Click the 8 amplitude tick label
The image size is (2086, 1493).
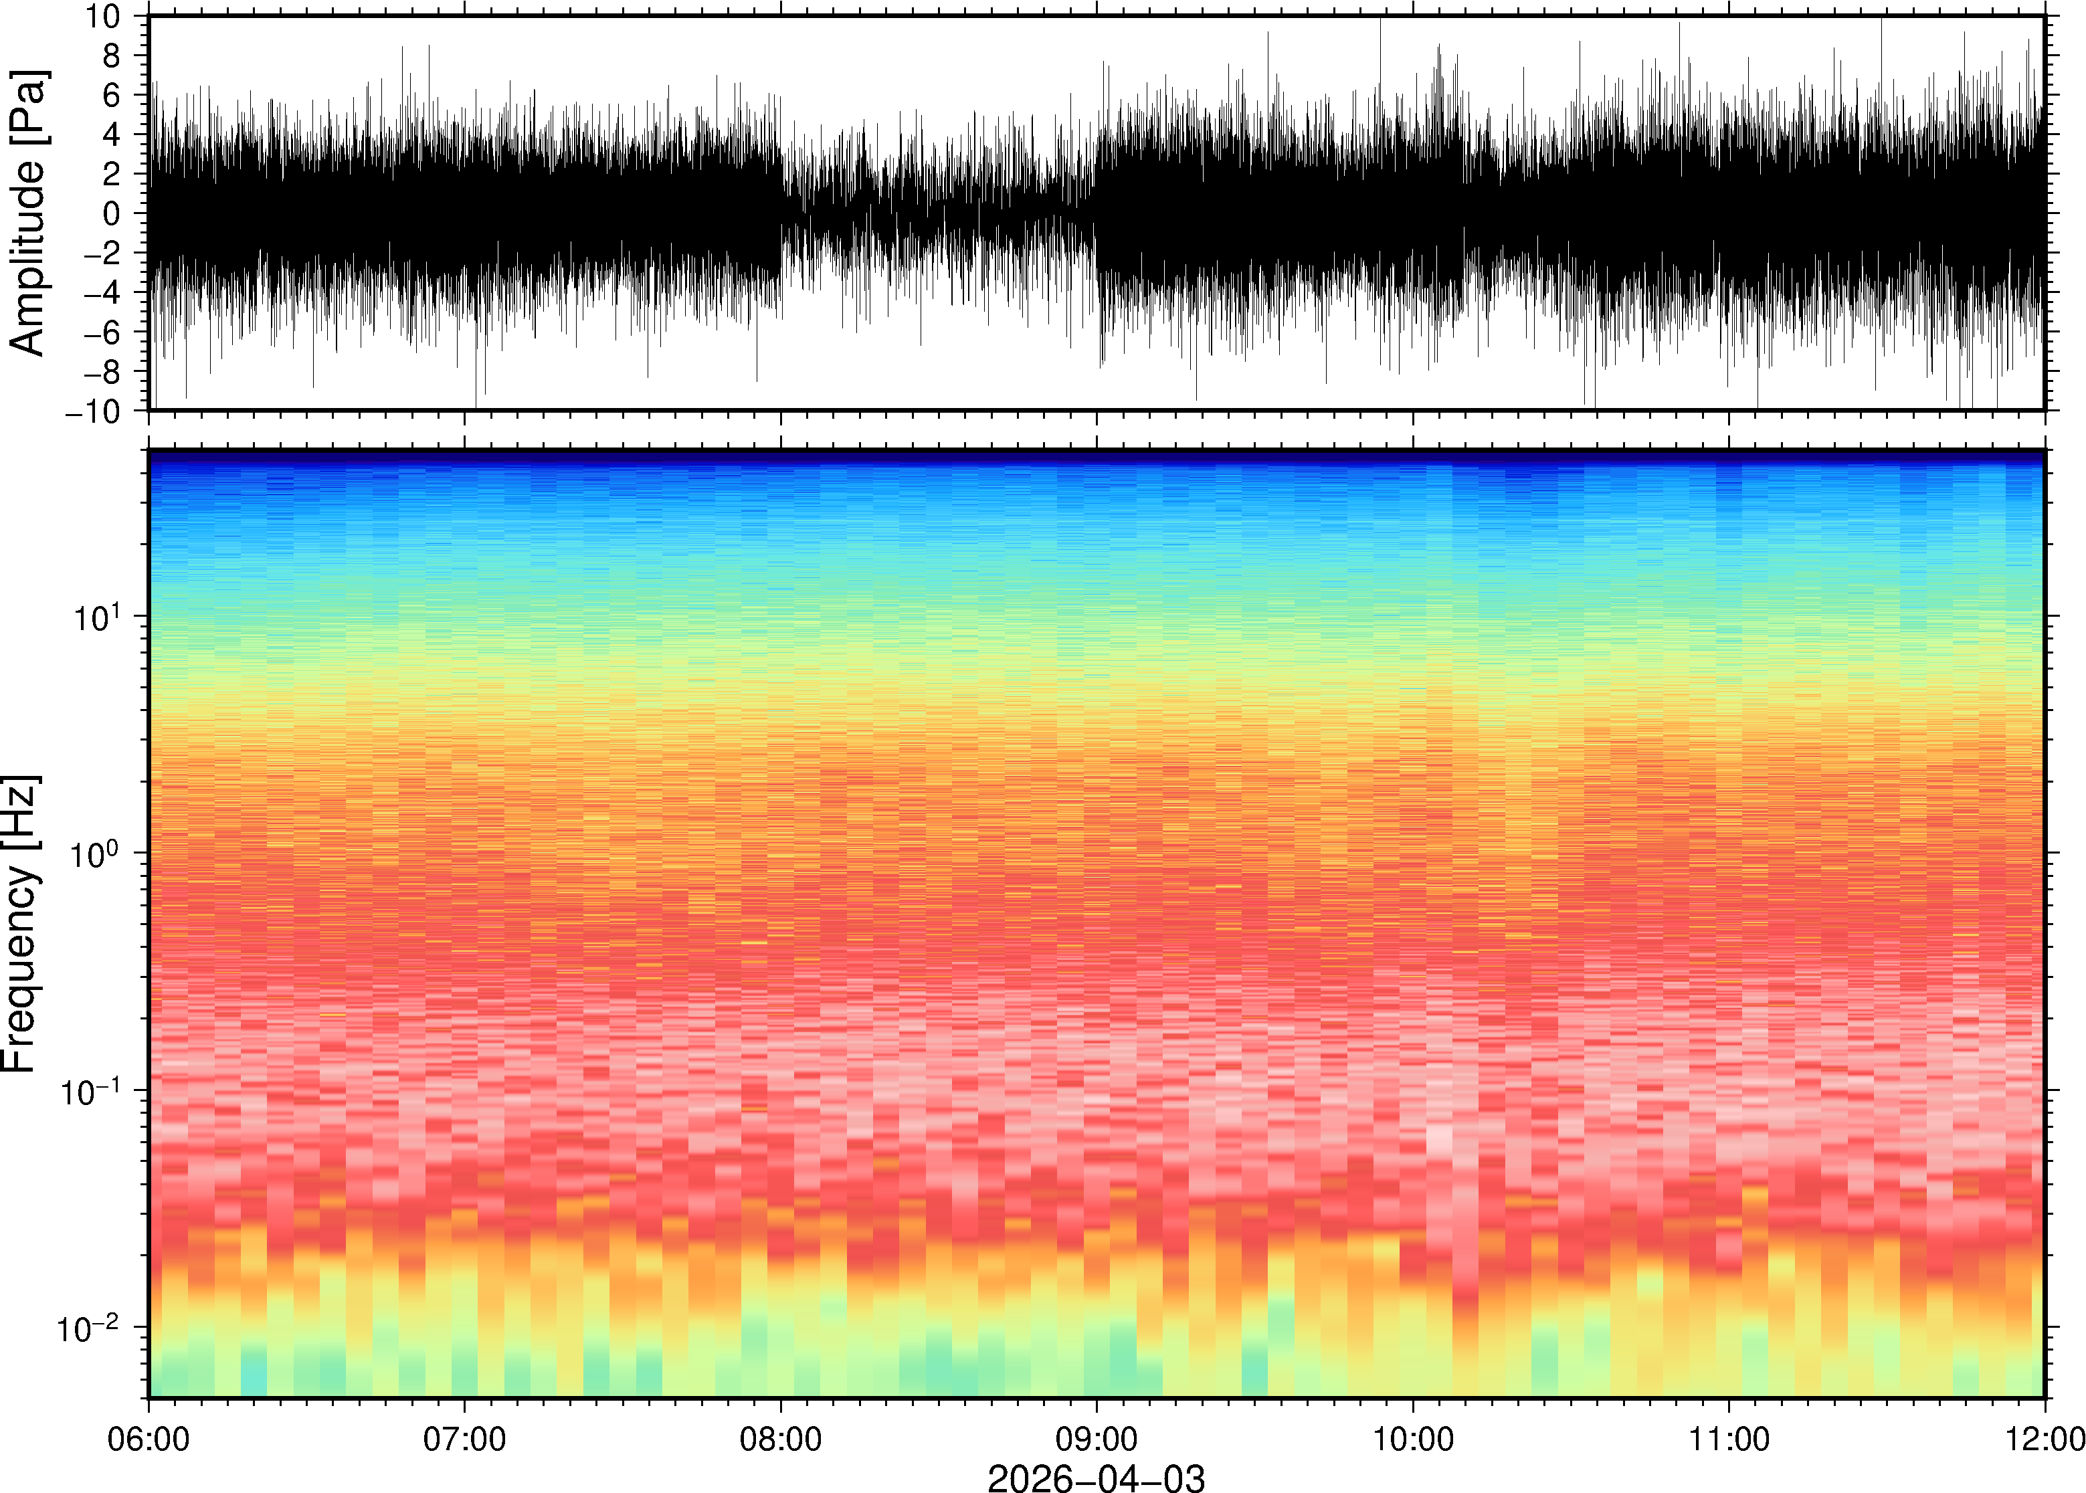point(112,56)
